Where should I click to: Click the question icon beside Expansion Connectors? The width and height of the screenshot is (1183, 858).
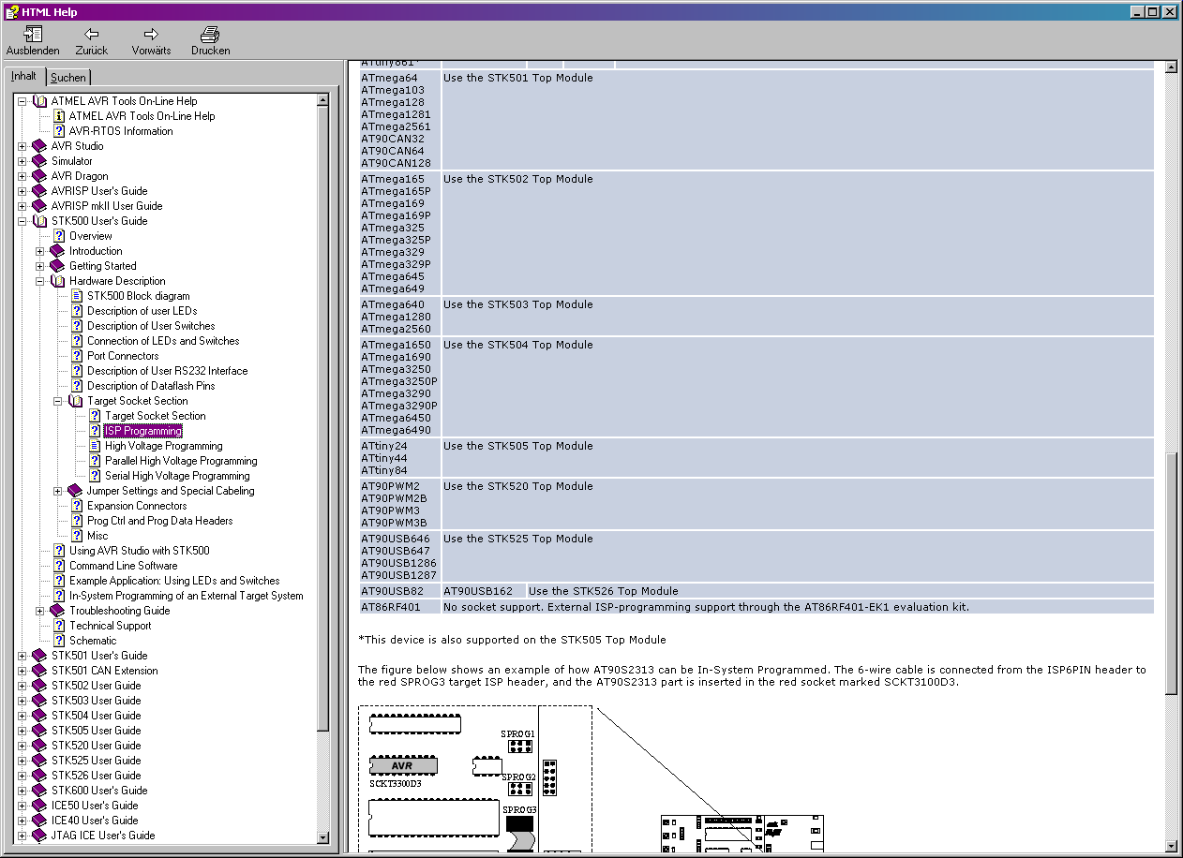(x=77, y=506)
